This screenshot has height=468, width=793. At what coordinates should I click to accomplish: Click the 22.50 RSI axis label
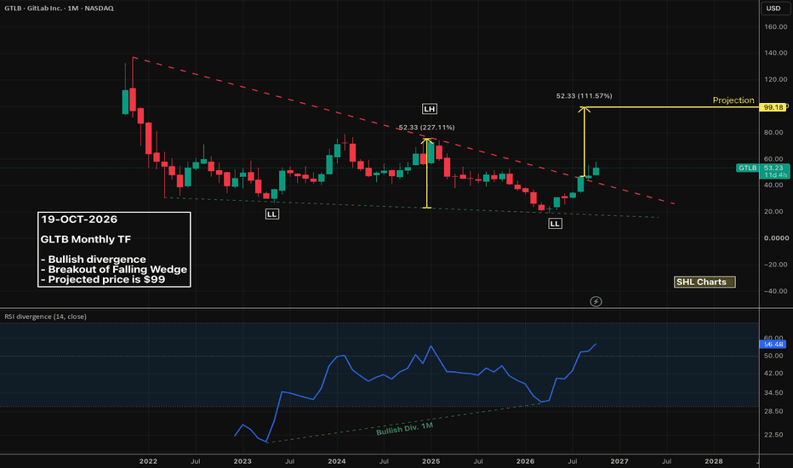(x=773, y=435)
